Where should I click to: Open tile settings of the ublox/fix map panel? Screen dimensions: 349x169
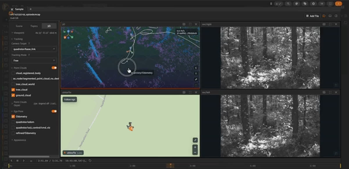(x=184, y=92)
